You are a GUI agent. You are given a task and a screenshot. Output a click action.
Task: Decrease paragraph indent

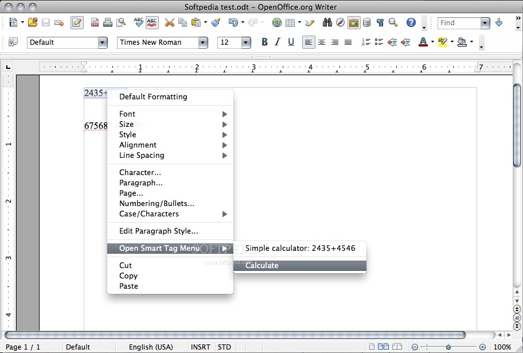[392, 42]
